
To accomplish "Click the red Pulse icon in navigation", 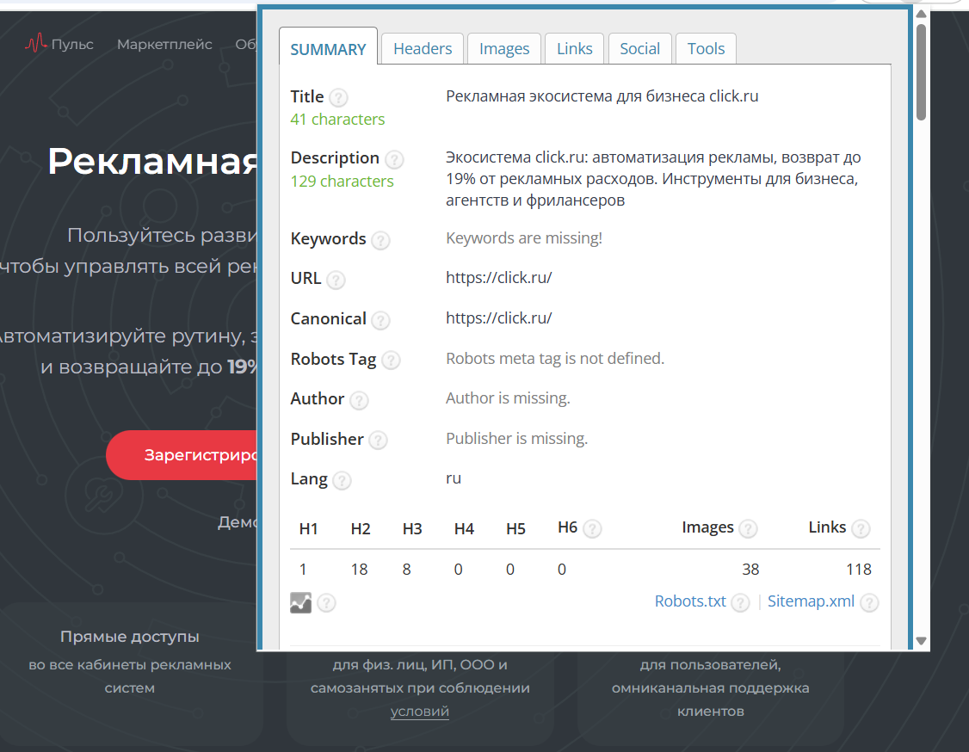I will (35, 44).
